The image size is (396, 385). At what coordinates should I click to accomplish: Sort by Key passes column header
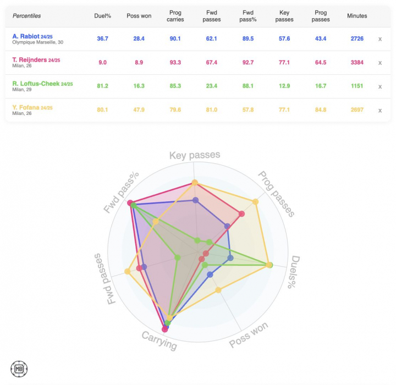[284, 16]
